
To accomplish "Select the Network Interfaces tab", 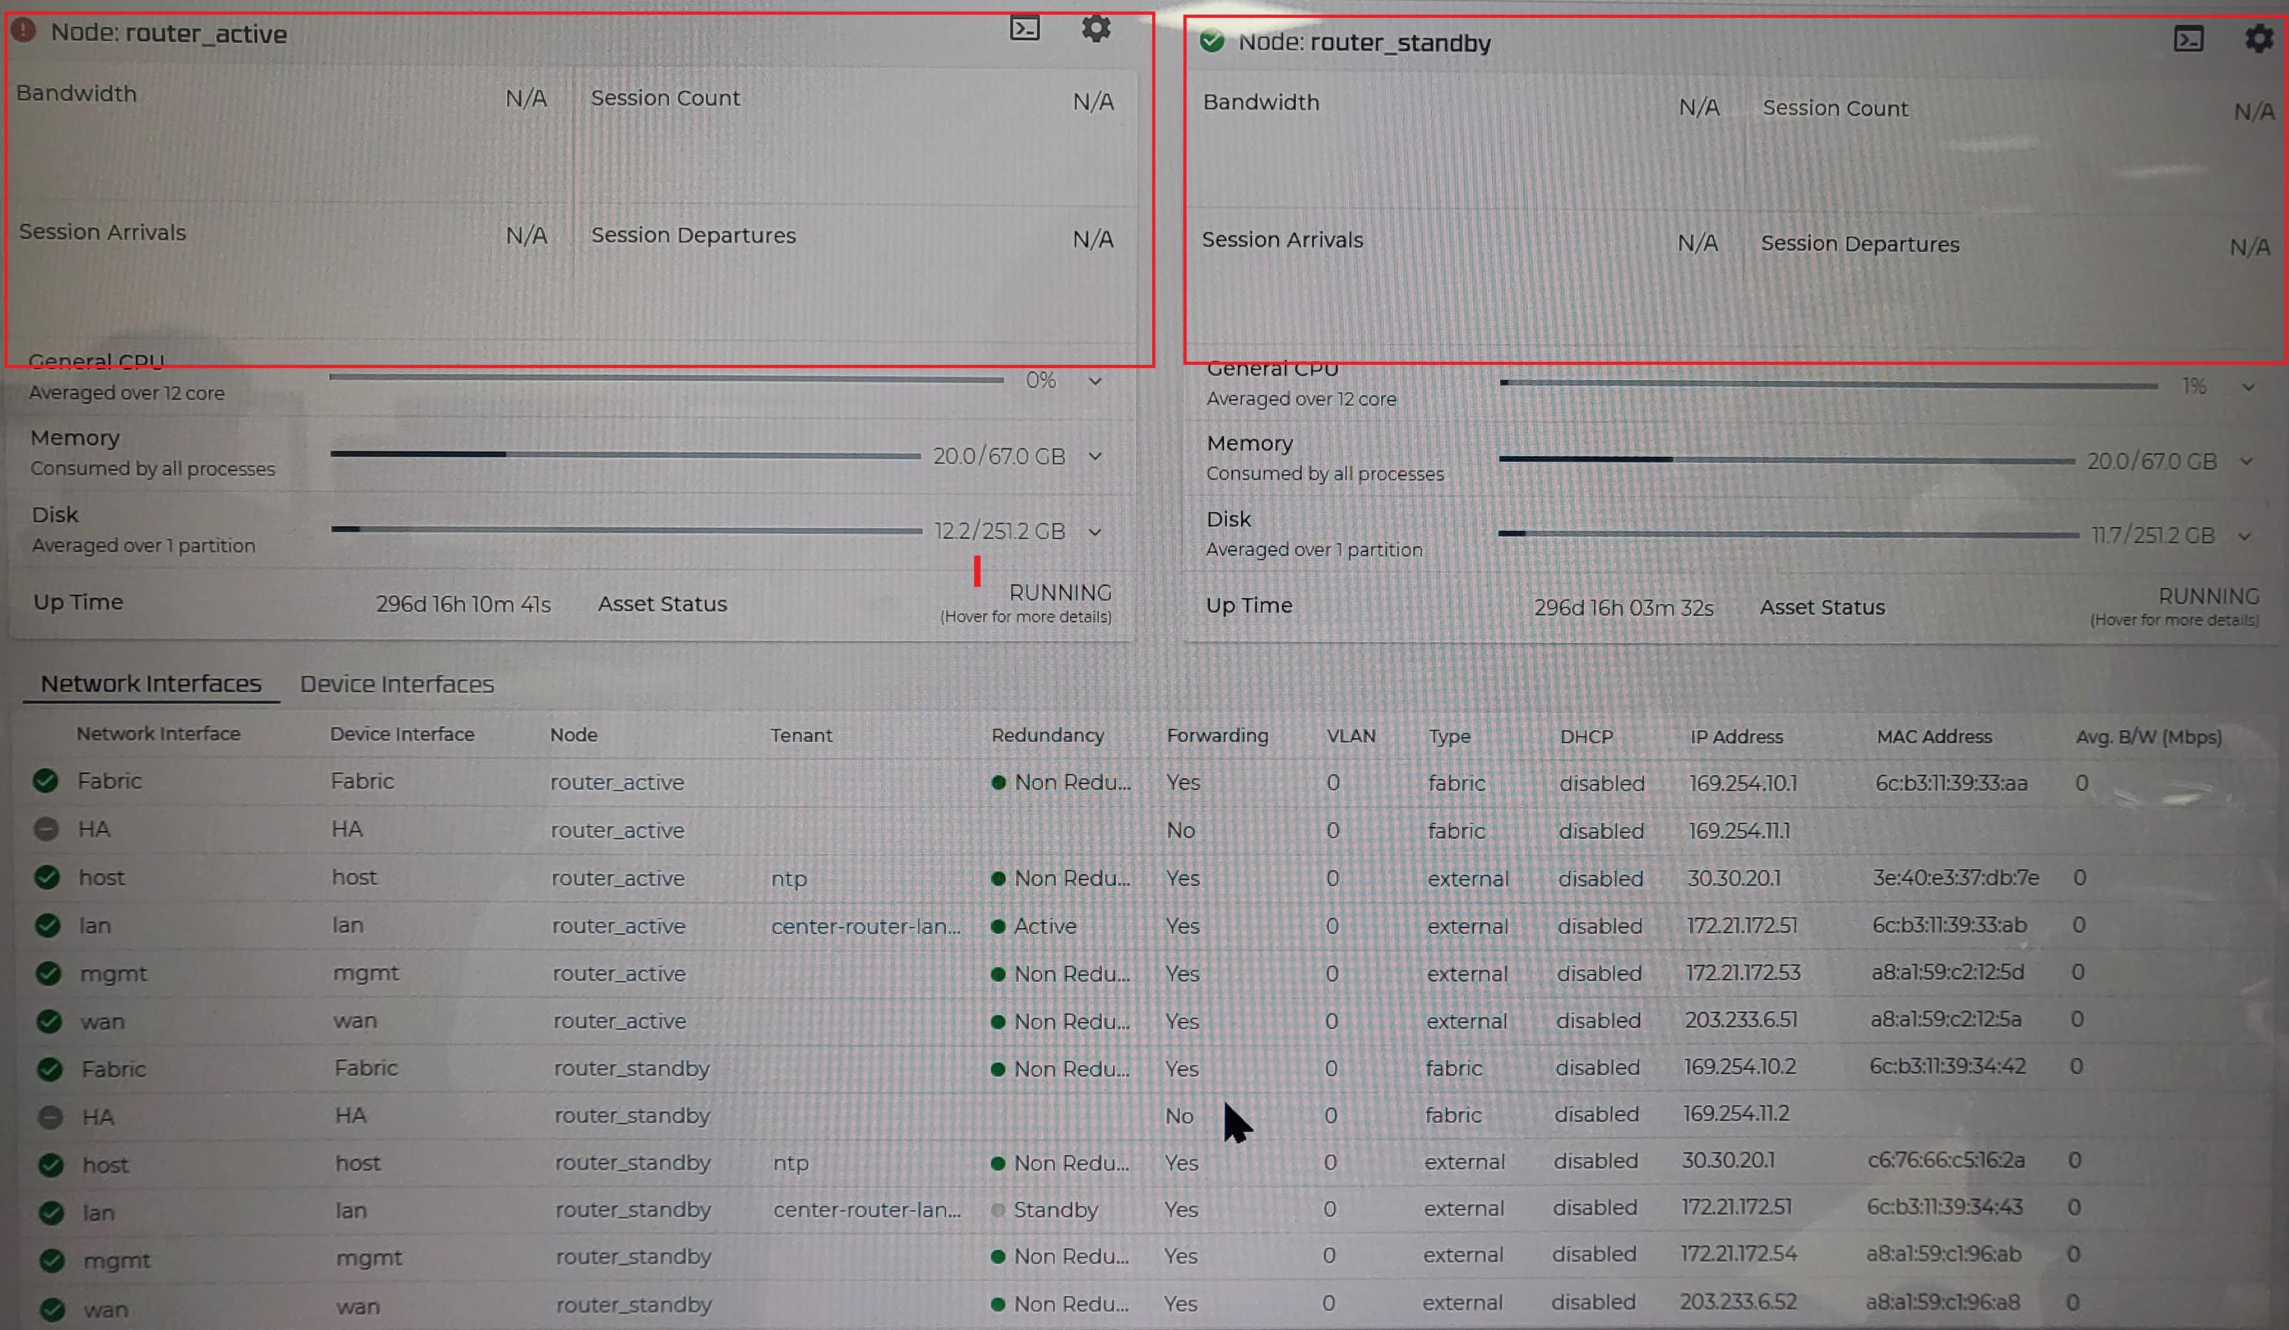I will tap(151, 683).
